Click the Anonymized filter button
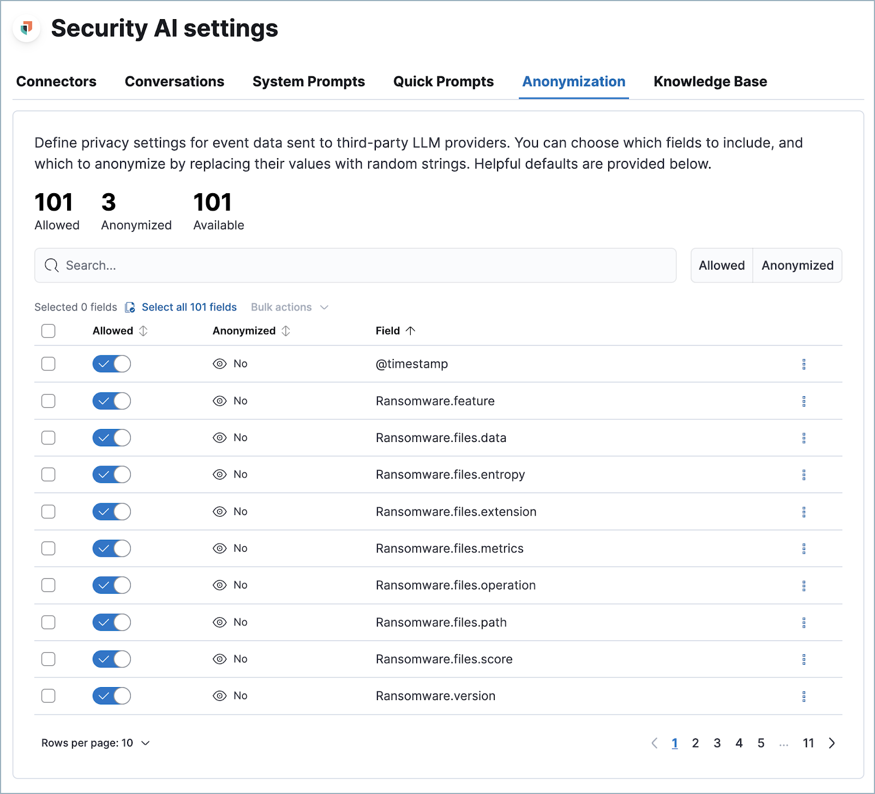This screenshot has height=794, width=875. tap(798, 265)
